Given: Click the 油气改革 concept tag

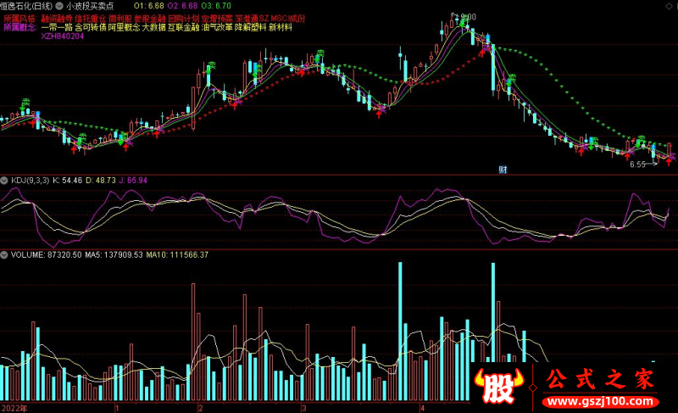Looking at the screenshot, I should pos(217,27).
